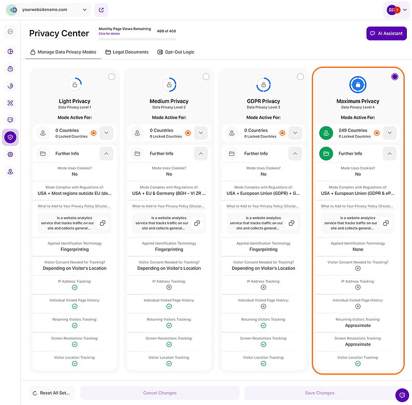412x405 pixels.
Task: Select the Medium Privacy mode radio button
Action: [206, 77]
